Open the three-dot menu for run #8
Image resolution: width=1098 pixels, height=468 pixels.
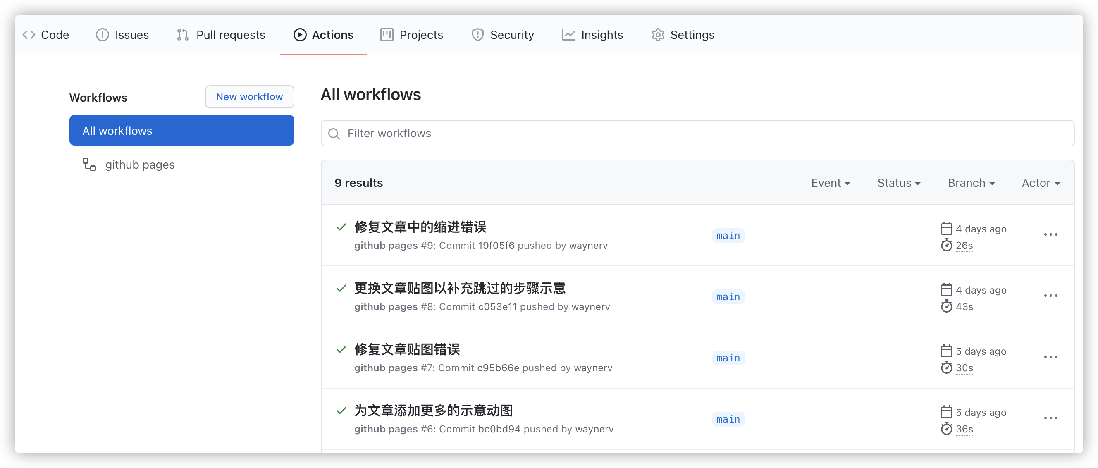point(1050,296)
